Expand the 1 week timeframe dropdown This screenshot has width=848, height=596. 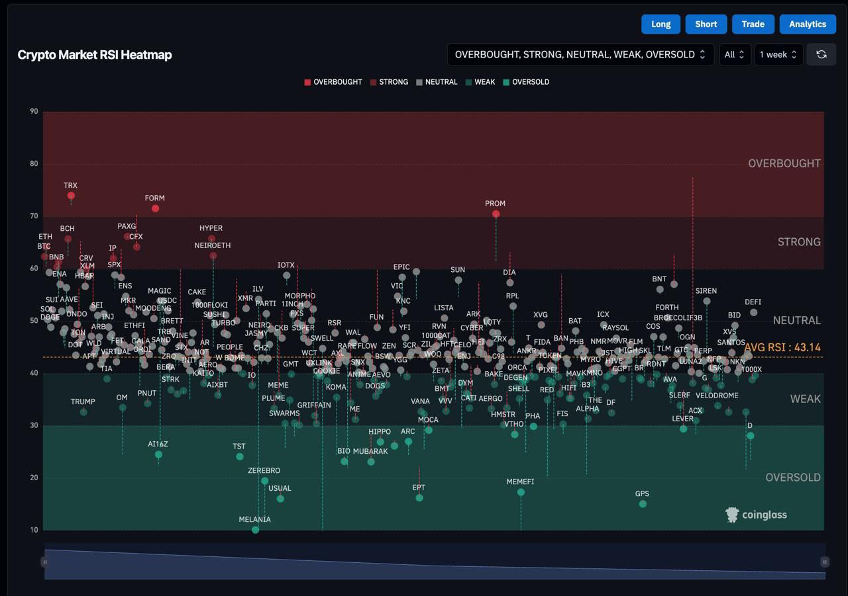tap(779, 54)
